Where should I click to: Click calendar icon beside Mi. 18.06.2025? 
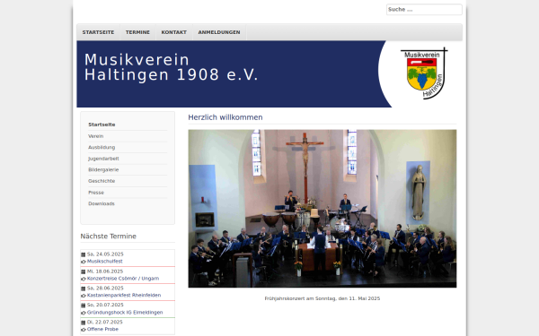83,271
